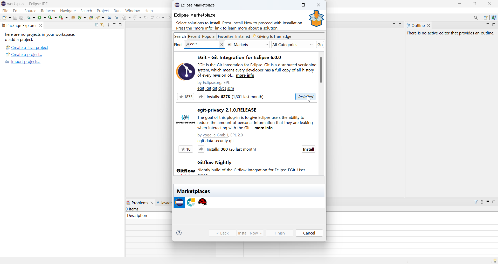Cancel the Eclipse Marketplace dialog
The height and width of the screenshot is (264, 498).
point(309,233)
